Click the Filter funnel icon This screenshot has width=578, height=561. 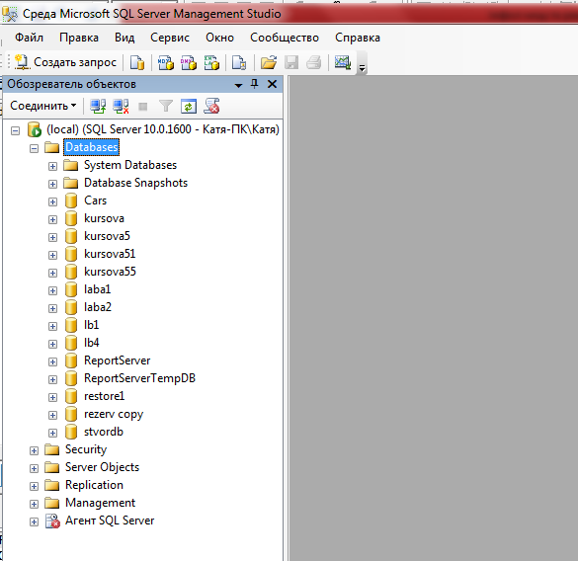point(166,106)
